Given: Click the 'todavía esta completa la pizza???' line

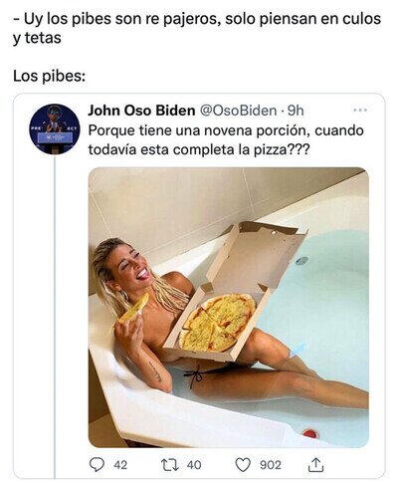Looking at the screenshot, I should [199, 150].
